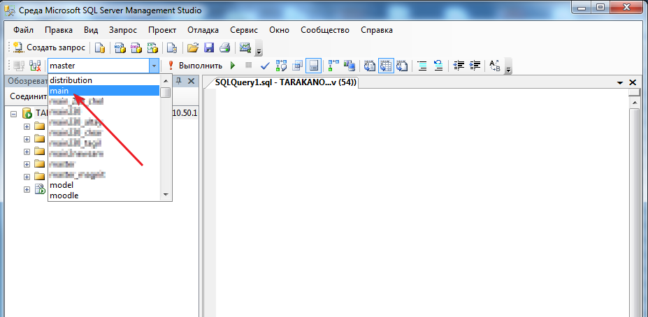Create Analysis Services DMX query
The image size is (648, 317).
pyautogui.click(x=136, y=48)
